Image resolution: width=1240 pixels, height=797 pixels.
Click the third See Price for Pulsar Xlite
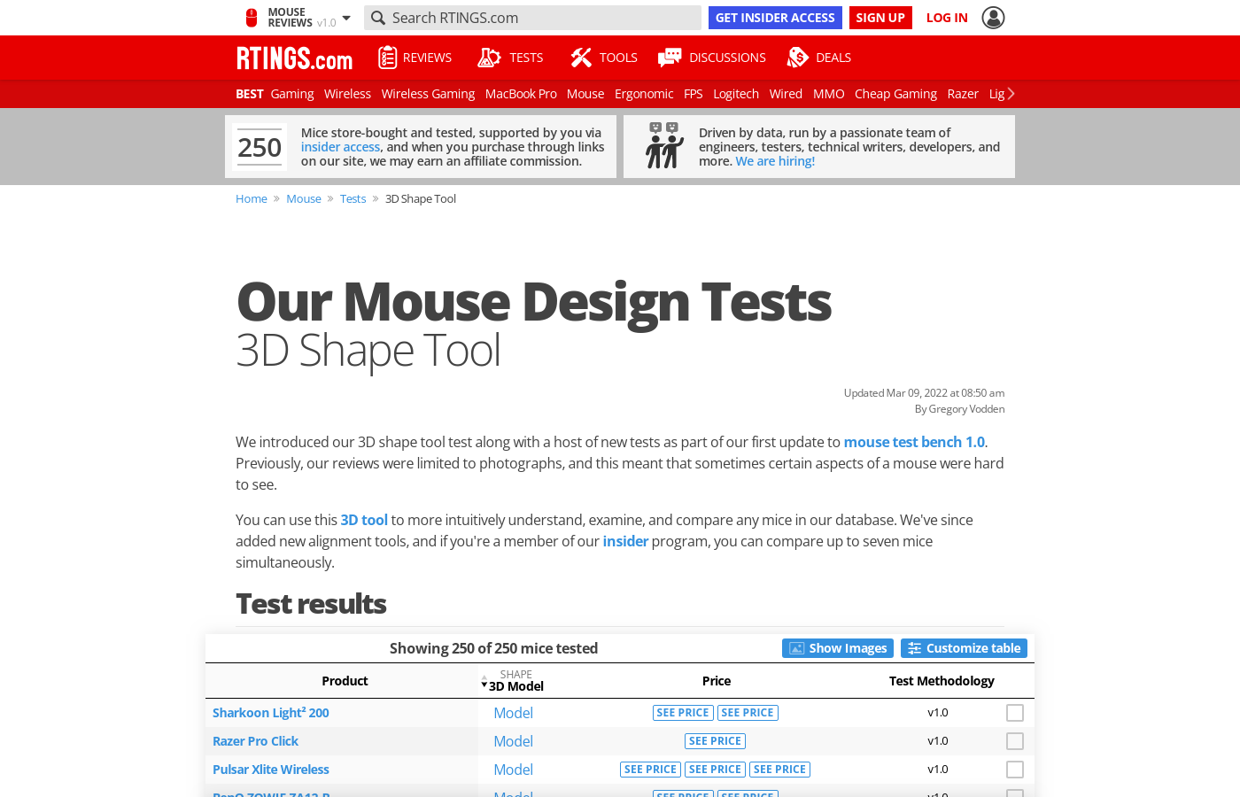pyautogui.click(x=779, y=770)
